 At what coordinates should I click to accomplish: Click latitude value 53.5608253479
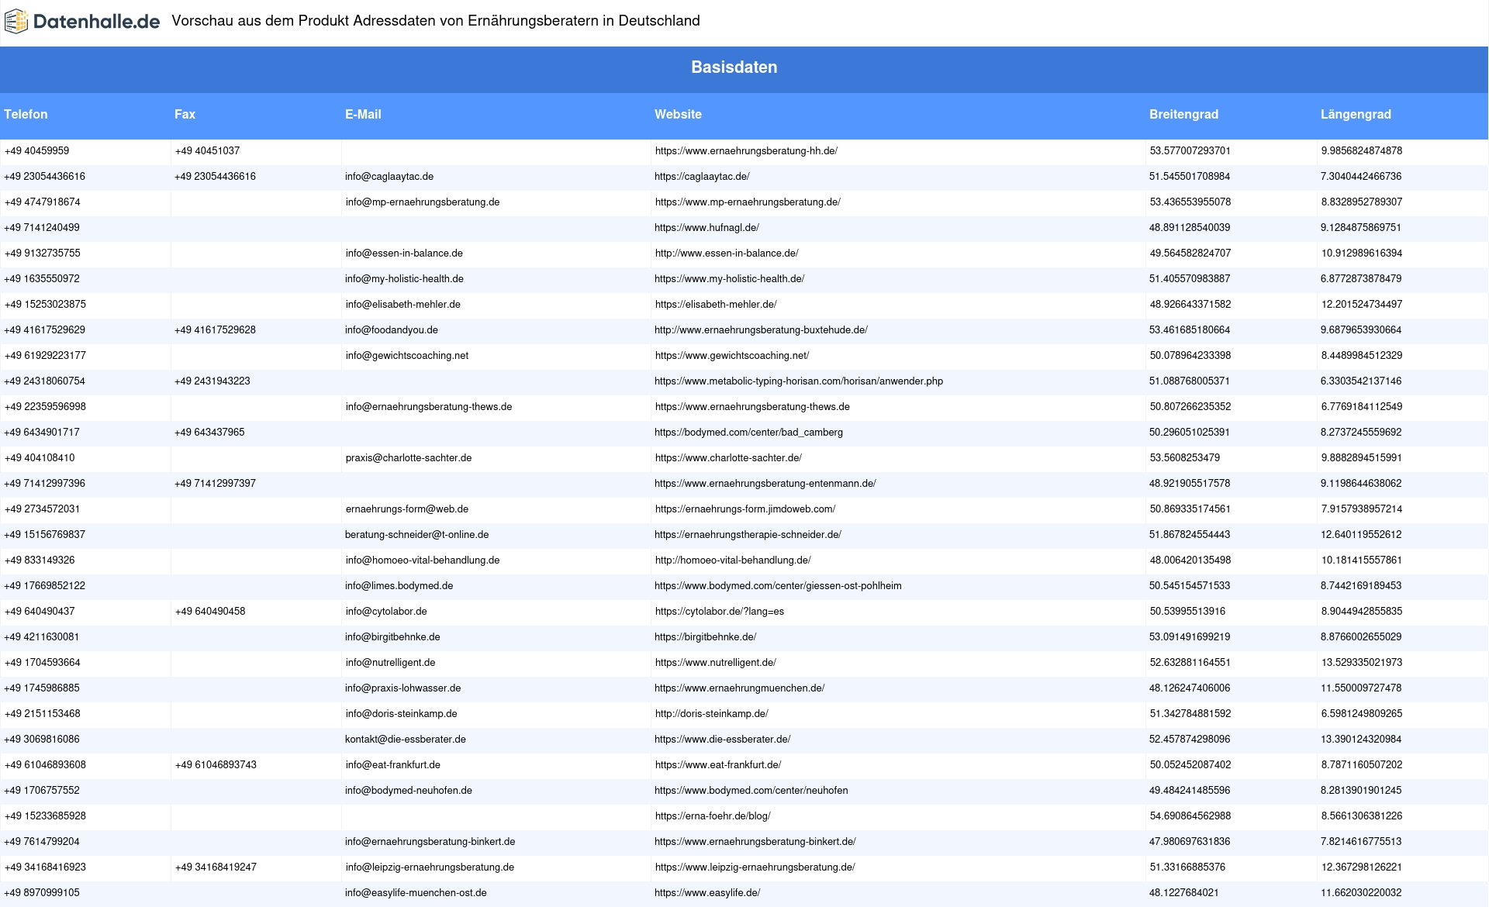[1185, 458]
